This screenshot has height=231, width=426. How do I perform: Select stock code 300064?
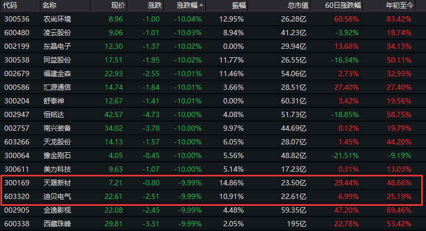click(17, 155)
